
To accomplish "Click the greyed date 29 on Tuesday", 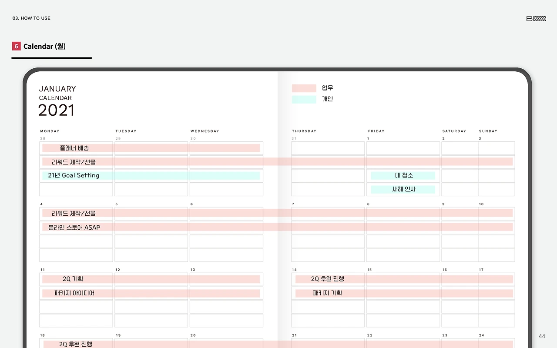I will pos(118,139).
